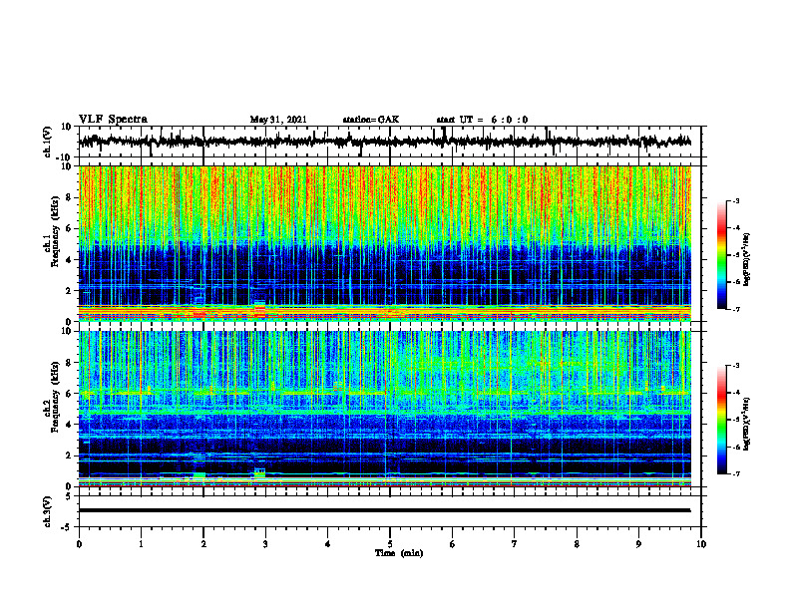Screen dimensions: 790x610
Task: Select the 'May 31, 2021' date text
Action: click(x=278, y=120)
